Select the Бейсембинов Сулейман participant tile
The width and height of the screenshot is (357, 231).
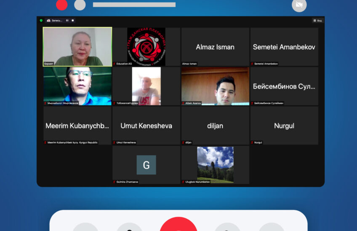(x=284, y=86)
